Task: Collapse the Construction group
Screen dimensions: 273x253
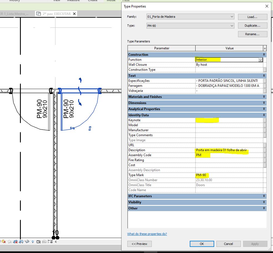Action: (264, 54)
